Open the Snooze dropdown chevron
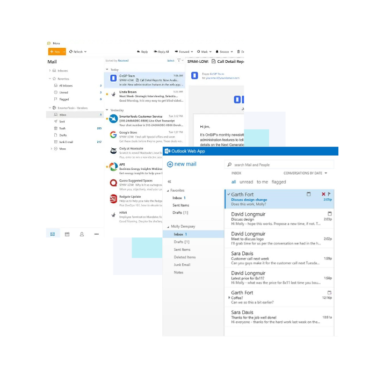 [232, 52]
